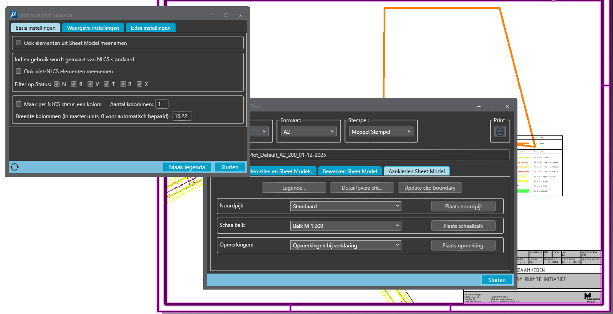This screenshot has height=314, width=613.
Task: Click the refresh icon in Optimize Plot Legenda
Action: (15, 167)
